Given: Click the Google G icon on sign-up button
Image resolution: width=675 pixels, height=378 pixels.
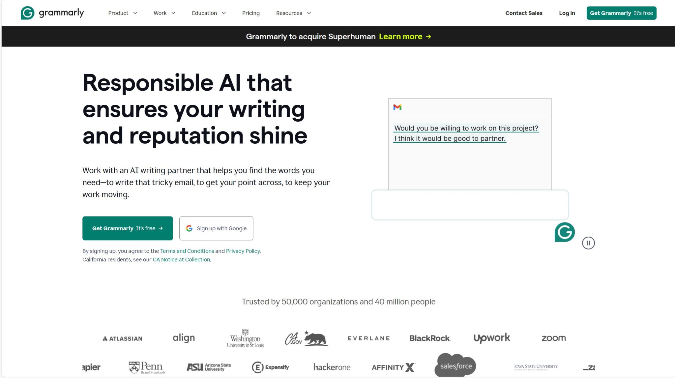Looking at the screenshot, I should pyautogui.click(x=189, y=228).
